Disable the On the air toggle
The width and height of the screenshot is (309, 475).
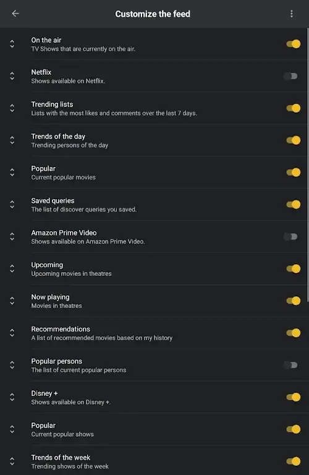coord(294,44)
